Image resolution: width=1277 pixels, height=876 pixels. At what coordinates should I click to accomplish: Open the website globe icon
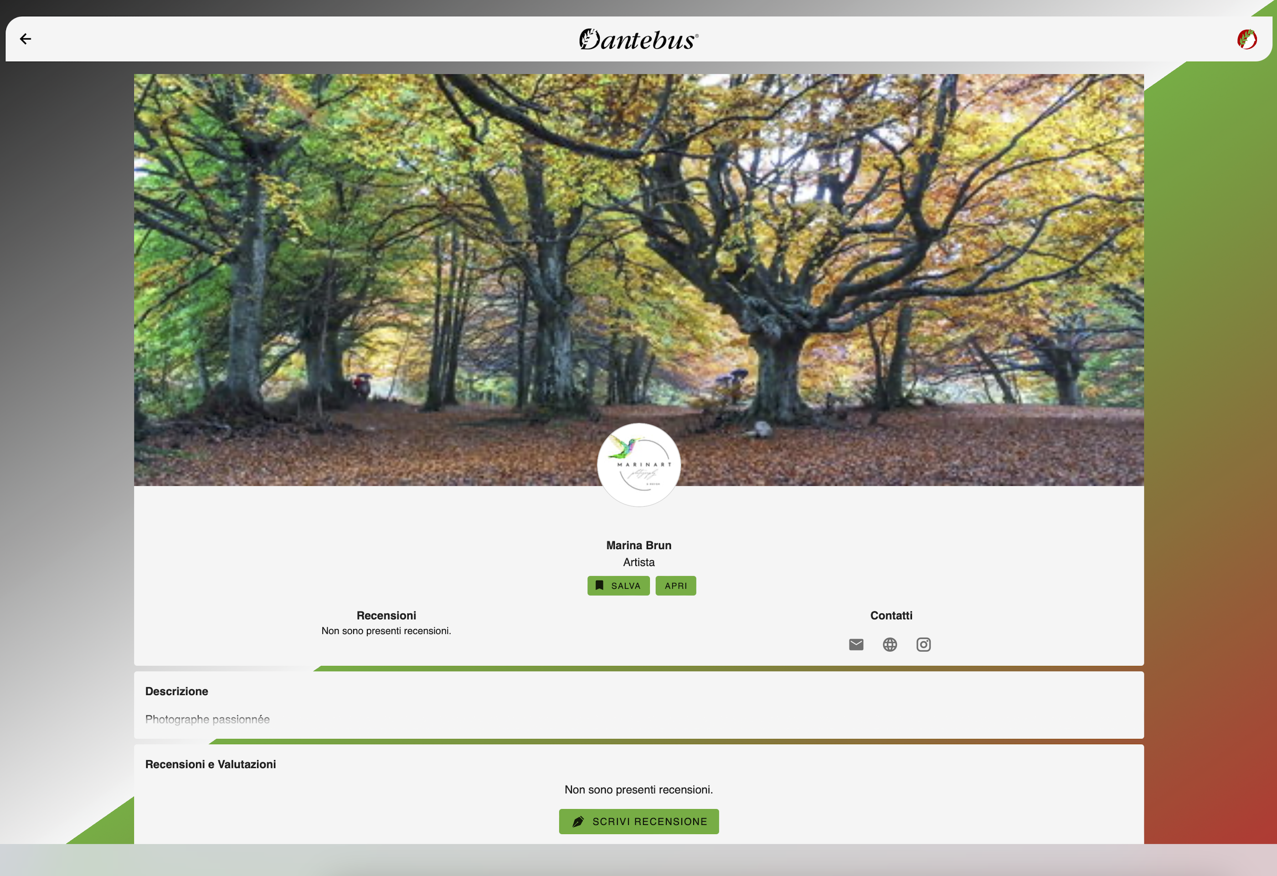(x=890, y=644)
